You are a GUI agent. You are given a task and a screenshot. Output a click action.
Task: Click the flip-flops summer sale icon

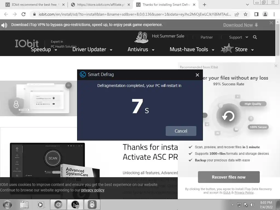pos(141,37)
